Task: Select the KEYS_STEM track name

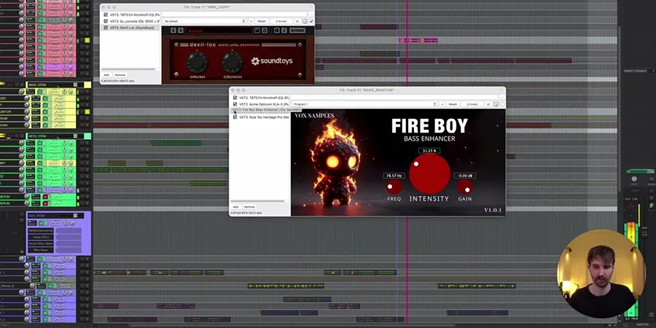Action: pos(38,136)
